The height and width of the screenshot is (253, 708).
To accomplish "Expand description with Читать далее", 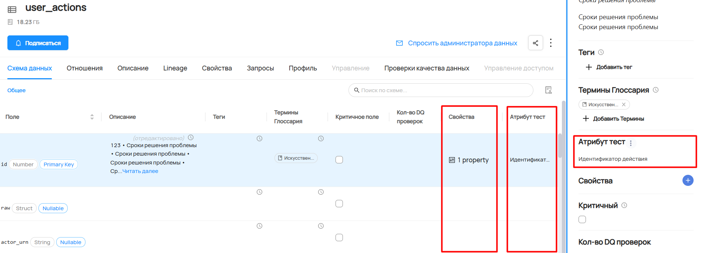I will click(x=140, y=171).
